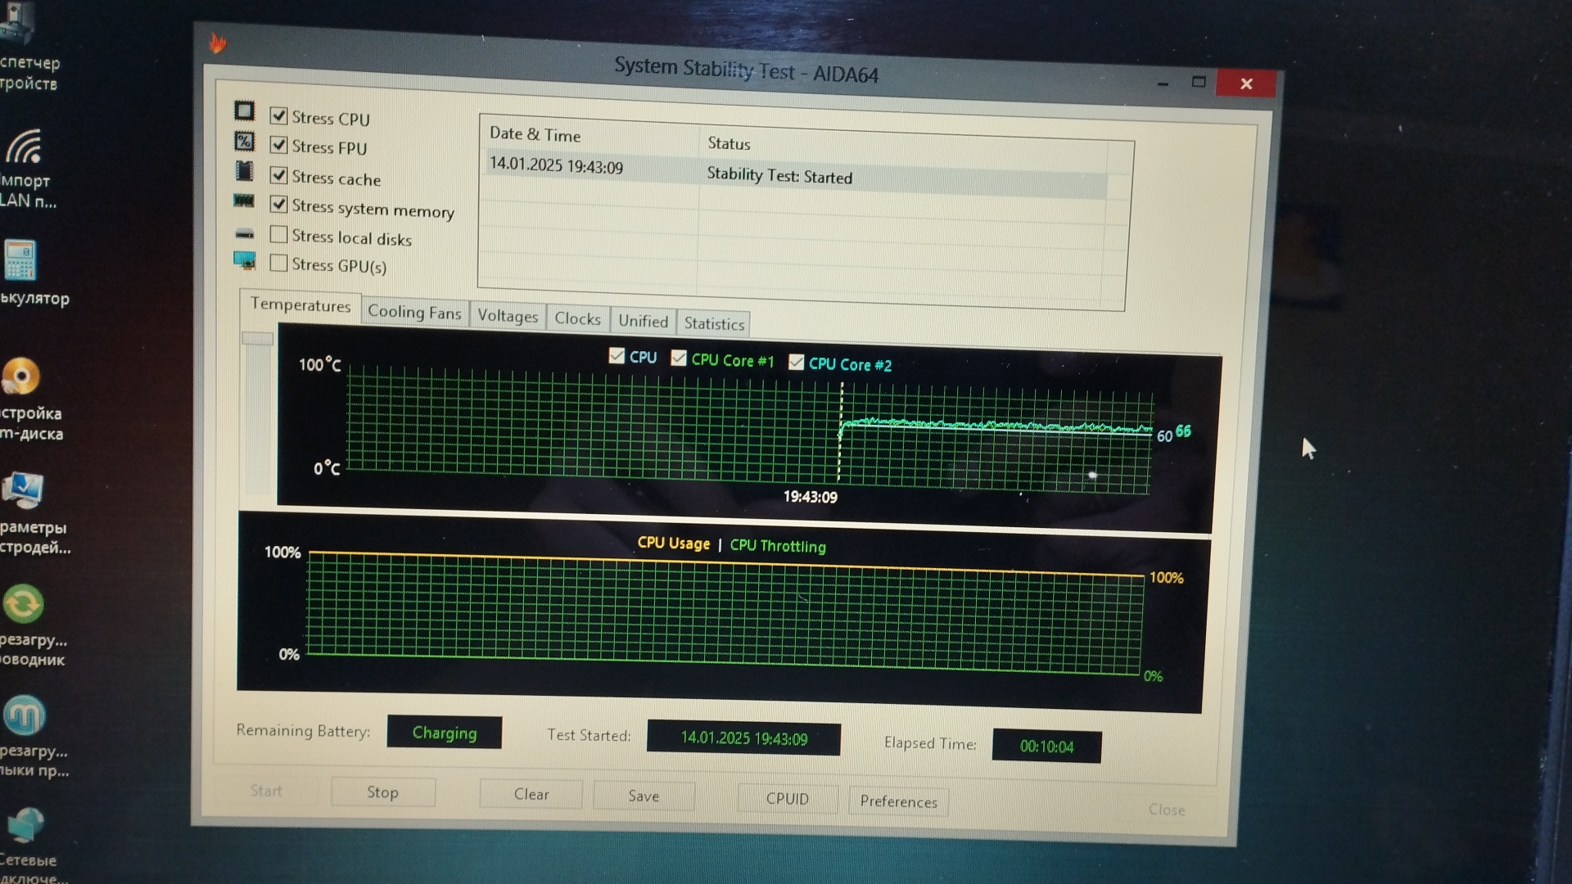Click the CPU Usage graph label
The width and height of the screenshot is (1572, 884).
click(x=673, y=543)
